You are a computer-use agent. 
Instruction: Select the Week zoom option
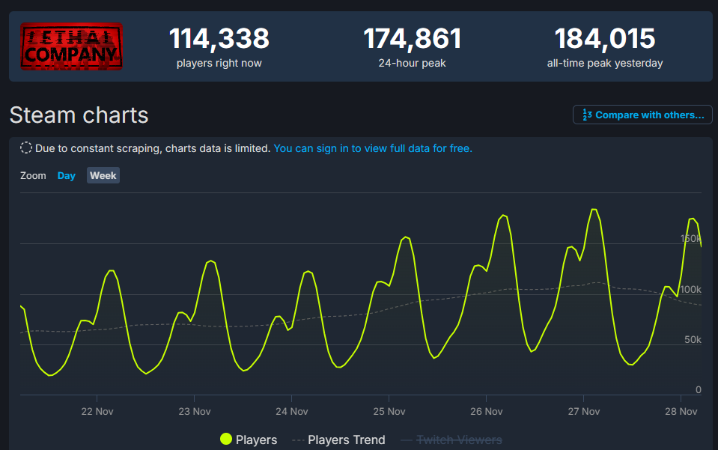click(x=103, y=175)
